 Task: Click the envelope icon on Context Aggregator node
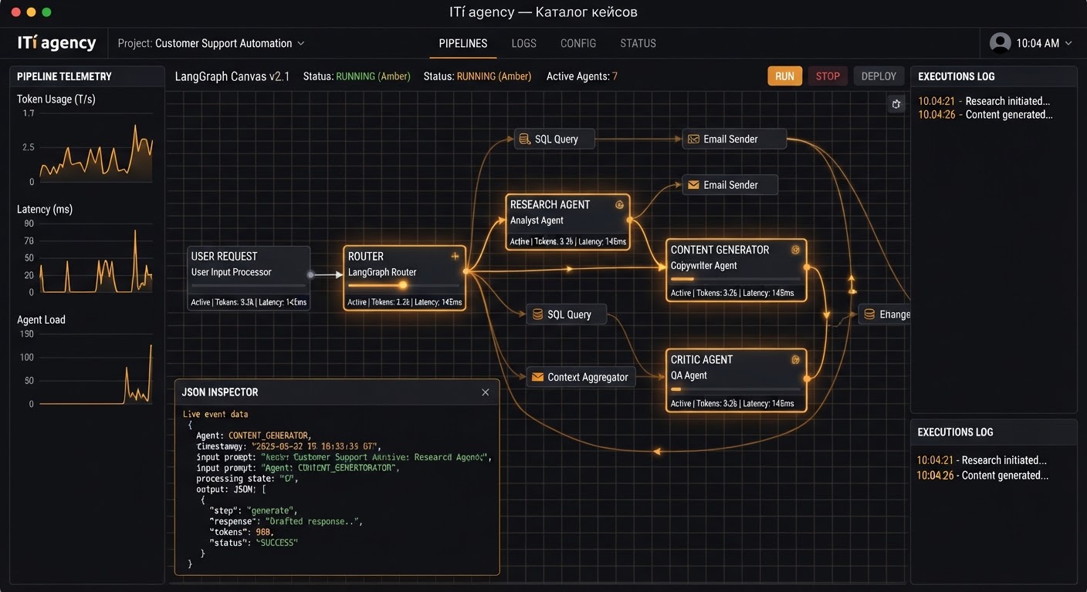(538, 378)
